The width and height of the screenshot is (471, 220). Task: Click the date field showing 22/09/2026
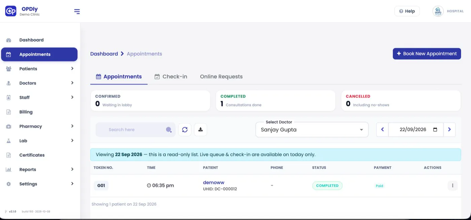(416, 130)
